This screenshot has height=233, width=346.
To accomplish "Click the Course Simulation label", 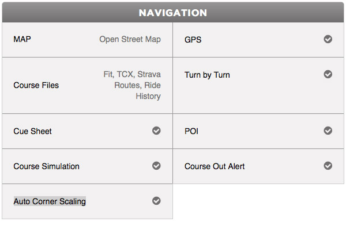I will click(x=46, y=166).
